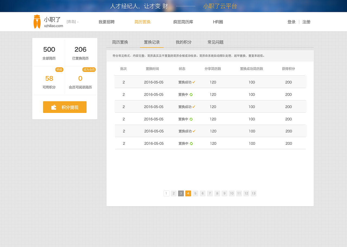
Task: Click the orange checkmark beside the first 置换成功 status
Action: 193,82
